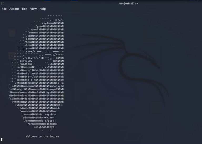Open the Help menu
This screenshot has width=202, height=144.
(x=43, y=9)
